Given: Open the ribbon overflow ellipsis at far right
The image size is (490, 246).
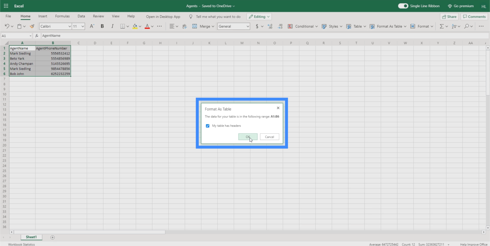Looking at the screenshot, I should 481,26.
